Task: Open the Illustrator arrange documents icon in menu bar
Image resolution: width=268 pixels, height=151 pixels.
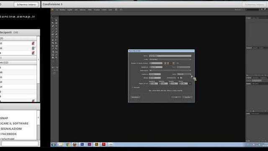Action: pos(121,10)
